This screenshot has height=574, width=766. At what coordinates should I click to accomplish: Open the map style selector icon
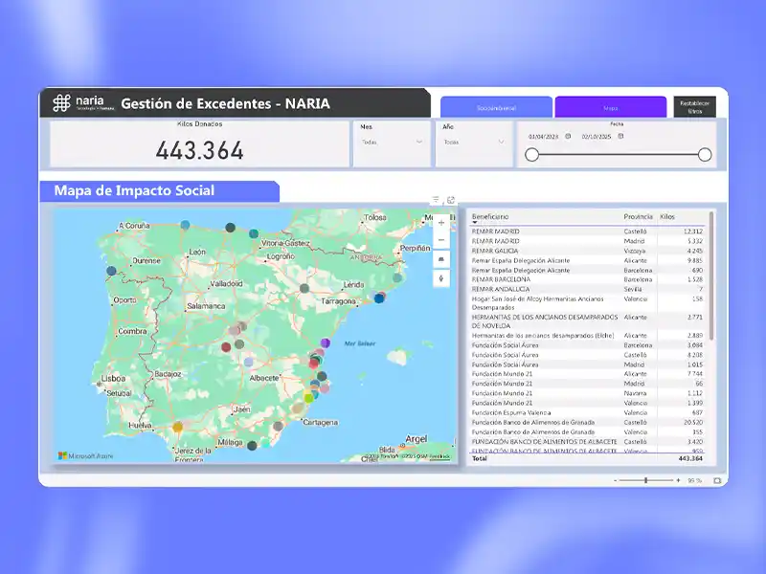441,259
